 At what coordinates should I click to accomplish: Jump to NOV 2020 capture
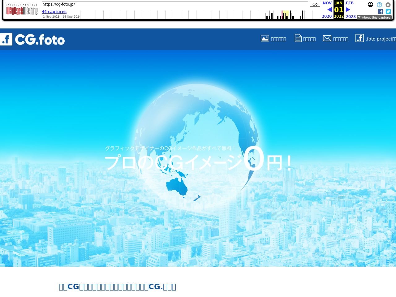click(x=327, y=3)
